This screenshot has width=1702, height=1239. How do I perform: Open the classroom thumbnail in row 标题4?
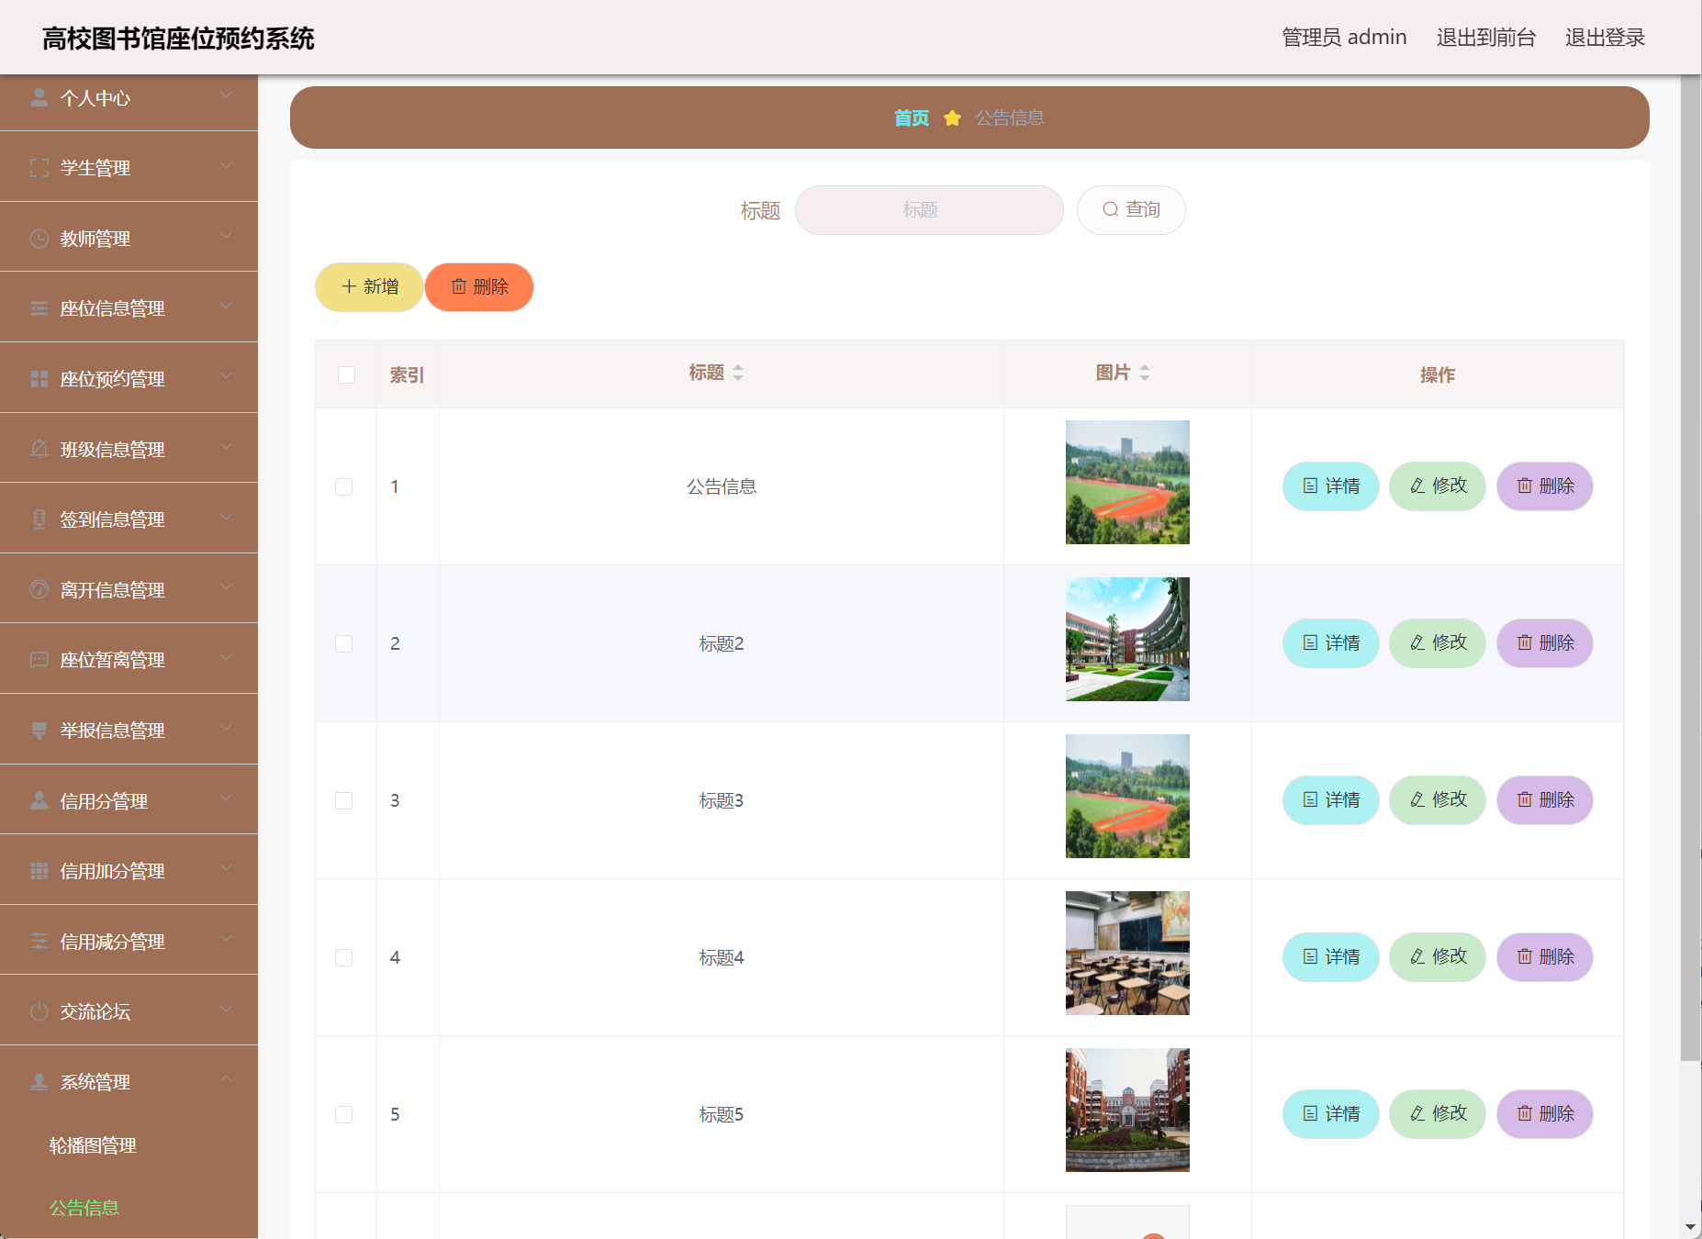[1127, 954]
